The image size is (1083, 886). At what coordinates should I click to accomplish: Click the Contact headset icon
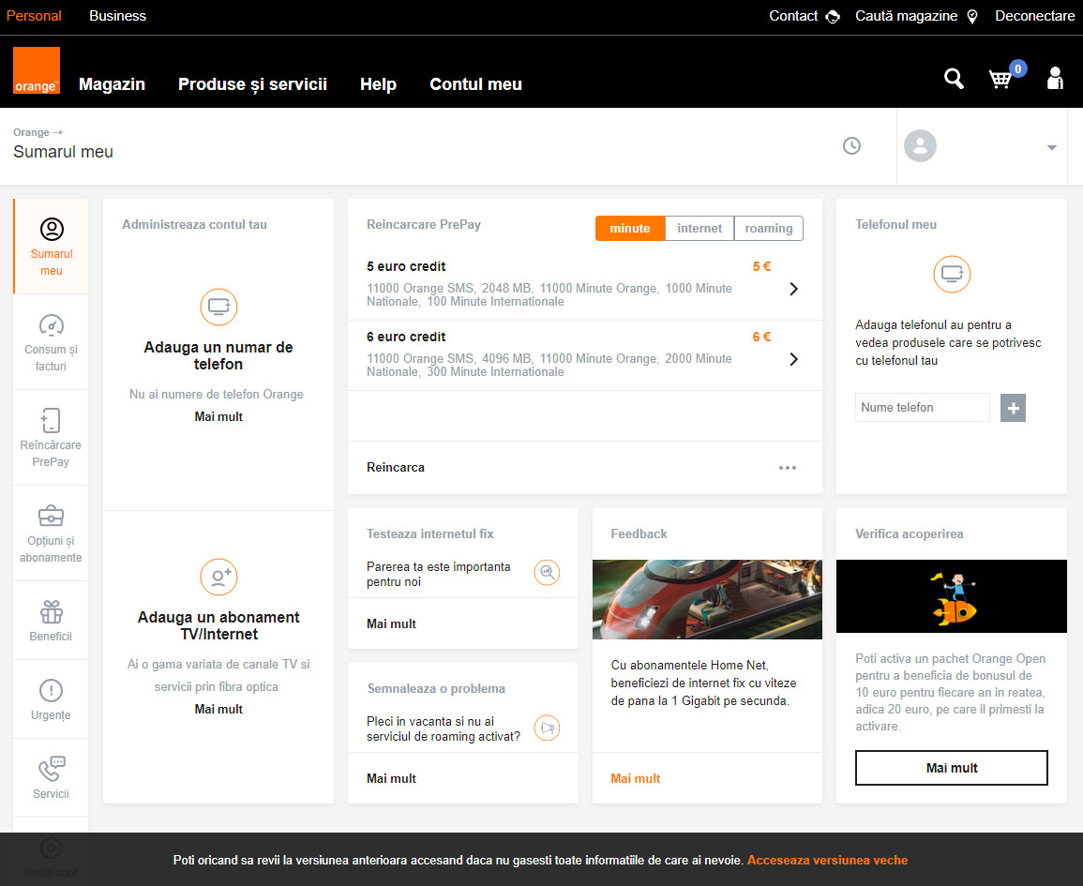coord(833,17)
